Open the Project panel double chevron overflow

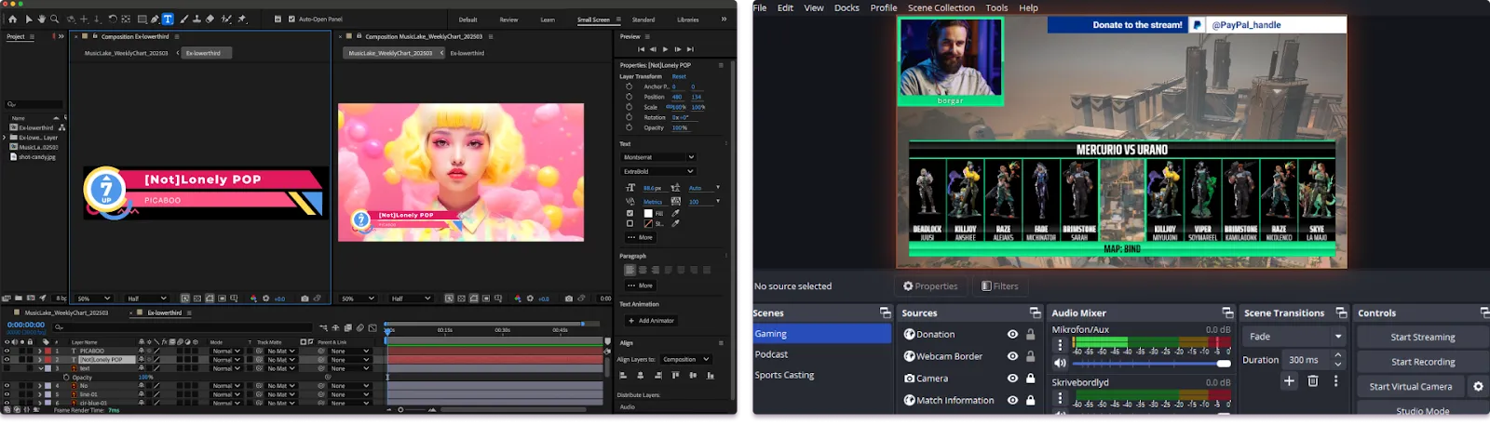click(x=60, y=36)
